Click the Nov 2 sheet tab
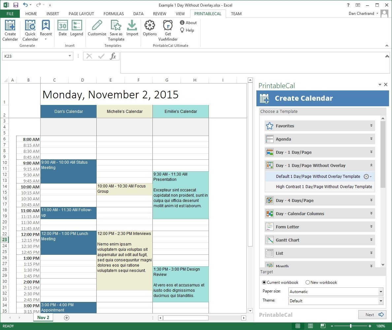This screenshot has width=392, height=330. 43,317
